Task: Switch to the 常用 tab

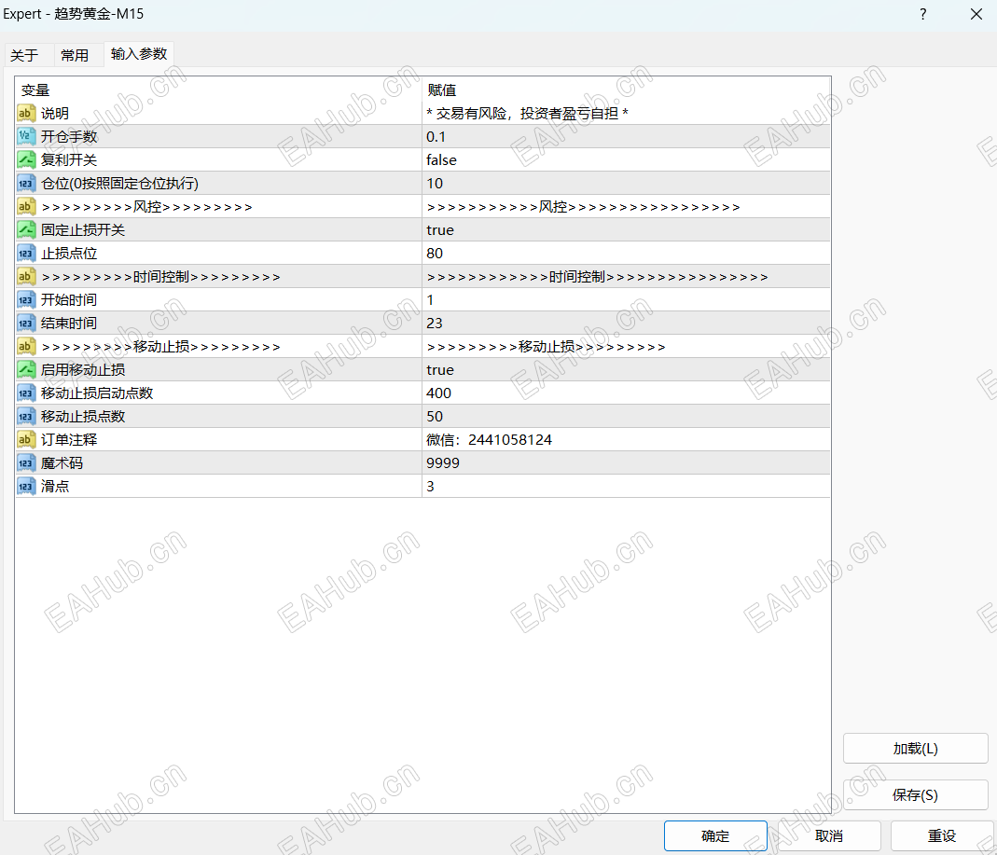Action: coord(75,55)
